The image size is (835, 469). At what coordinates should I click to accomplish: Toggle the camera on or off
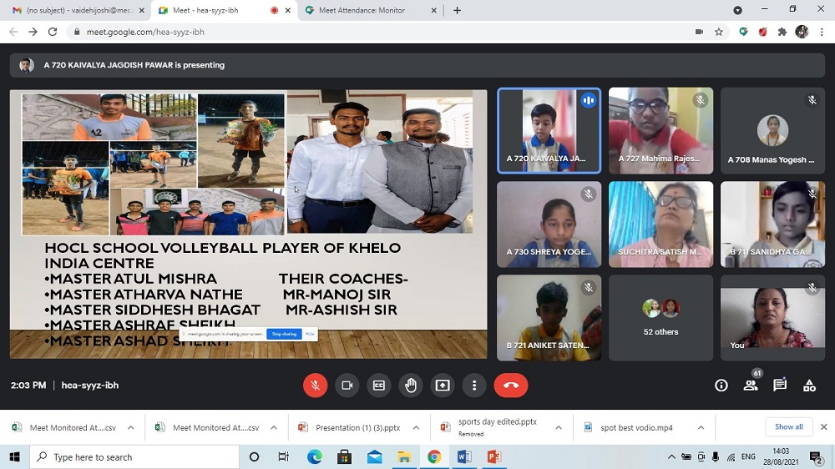[x=347, y=386]
